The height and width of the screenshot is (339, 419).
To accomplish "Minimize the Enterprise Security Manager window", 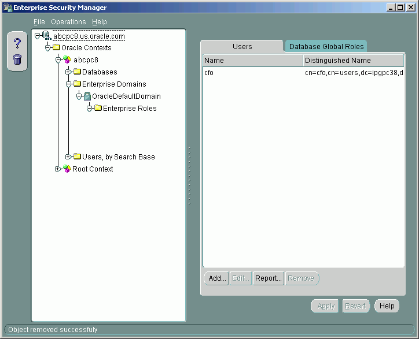I will (x=391, y=8).
